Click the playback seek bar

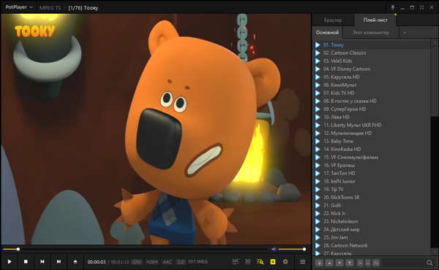pos(135,249)
